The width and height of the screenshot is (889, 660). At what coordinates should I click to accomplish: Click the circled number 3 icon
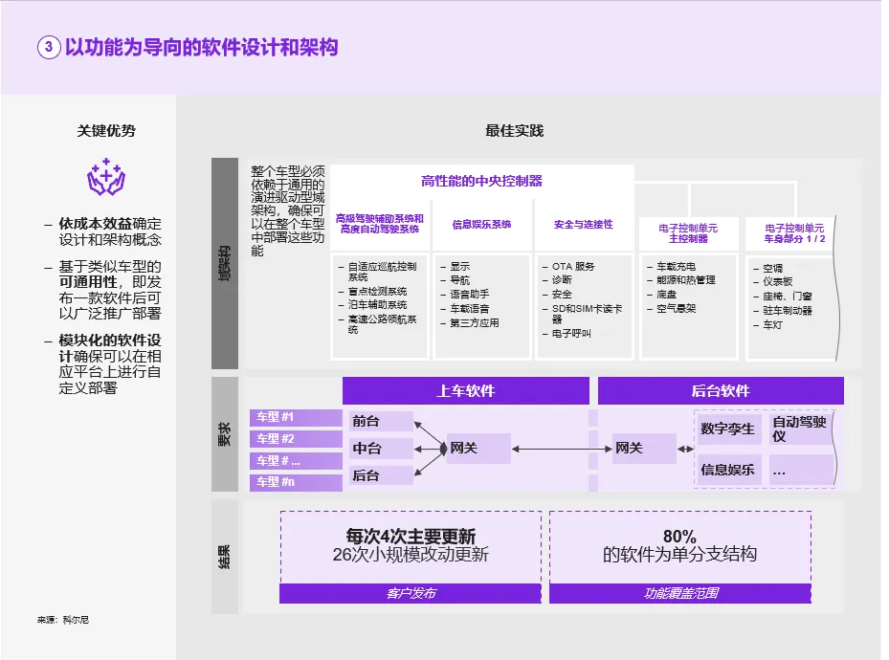[x=49, y=48]
